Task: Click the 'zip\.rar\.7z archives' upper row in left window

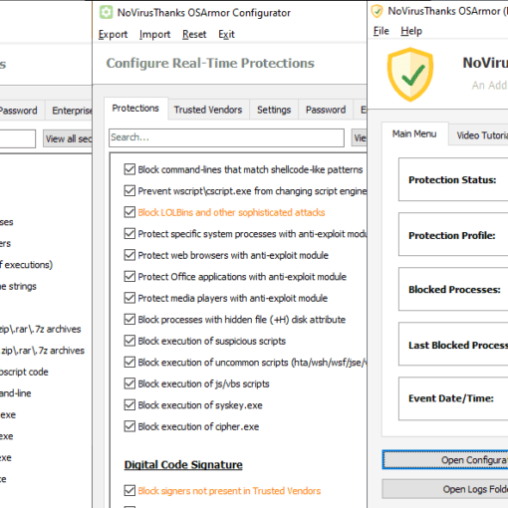Action: [x=41, y=329]
